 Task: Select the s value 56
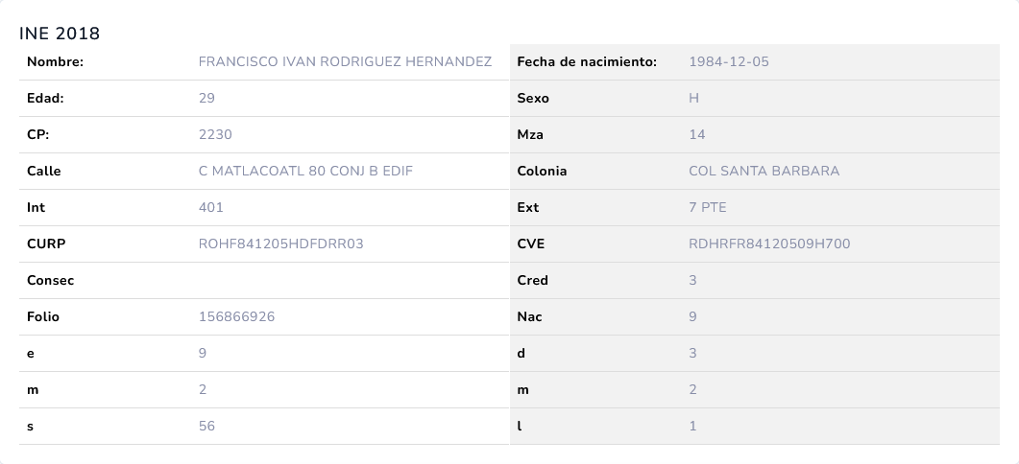206,427
